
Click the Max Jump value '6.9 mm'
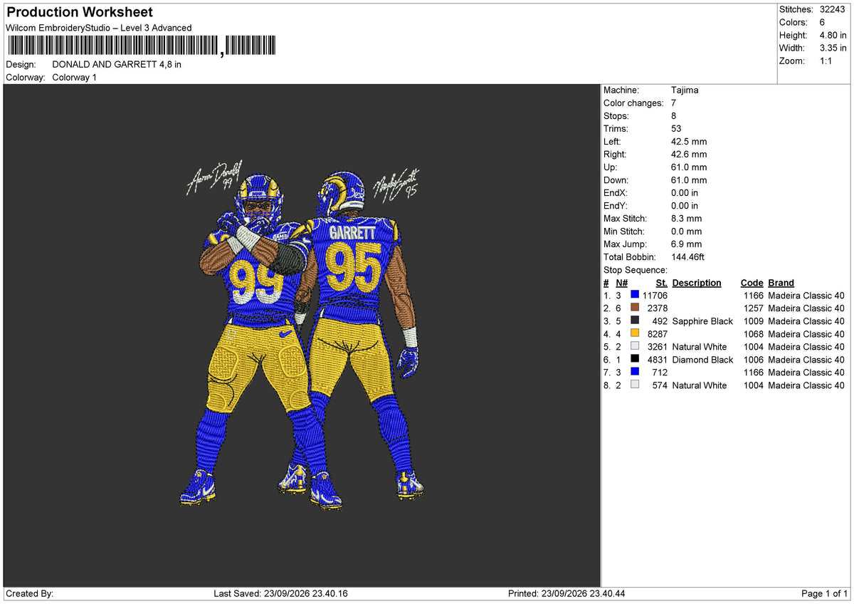686,244
